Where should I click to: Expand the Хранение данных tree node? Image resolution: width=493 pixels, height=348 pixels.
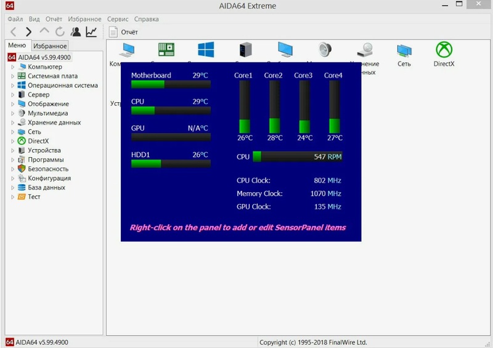(12, 123)
